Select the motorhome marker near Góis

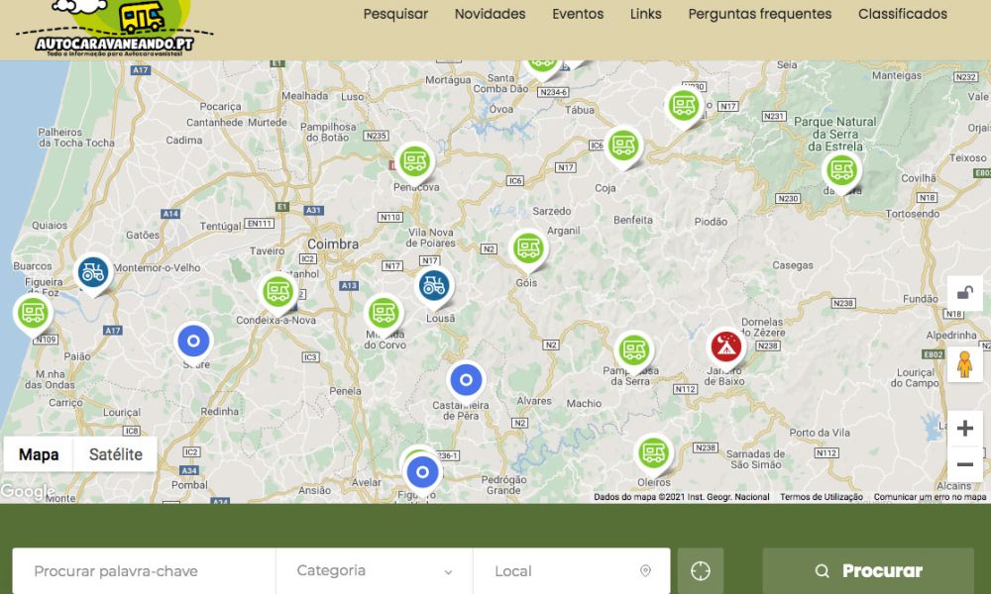pyautogui.click(x=528, y=247)
